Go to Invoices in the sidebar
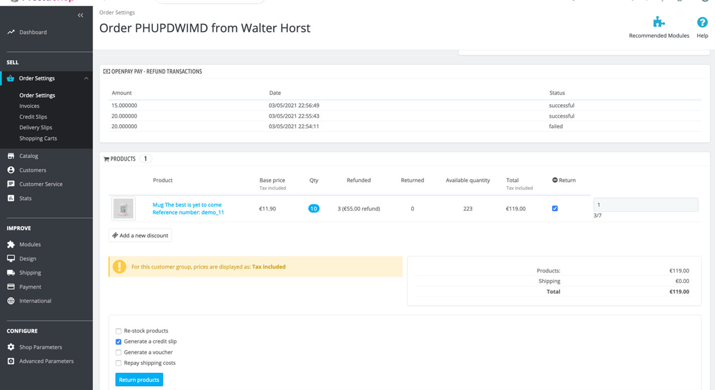Viewport: 715px width, 390px height. 29,106
